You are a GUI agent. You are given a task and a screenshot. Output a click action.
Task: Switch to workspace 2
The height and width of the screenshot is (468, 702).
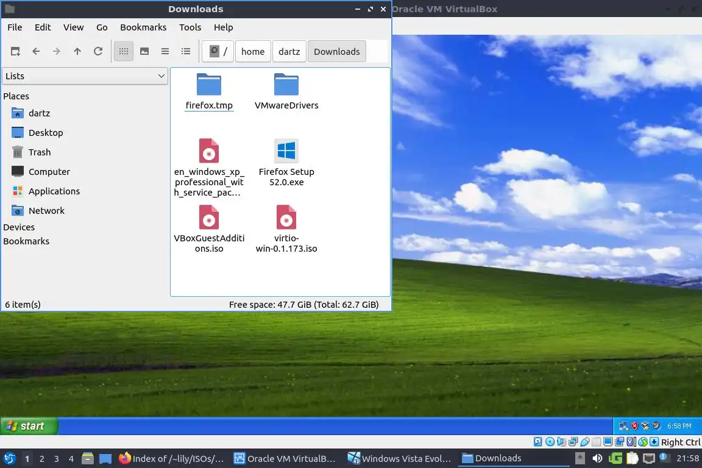(41, 459)
